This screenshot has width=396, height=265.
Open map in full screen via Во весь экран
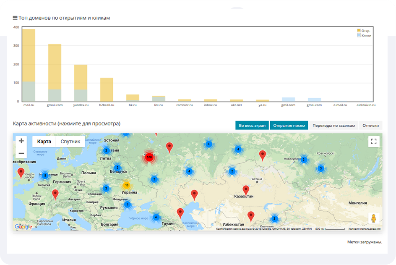(252, 125)
